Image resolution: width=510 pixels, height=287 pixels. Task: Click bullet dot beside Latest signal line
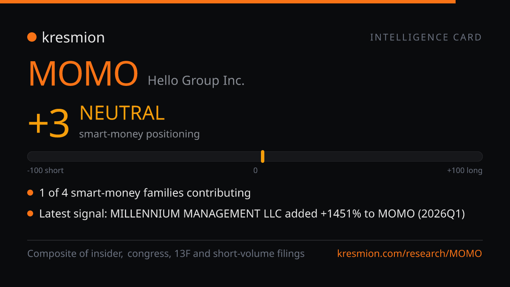coord(30,213)
